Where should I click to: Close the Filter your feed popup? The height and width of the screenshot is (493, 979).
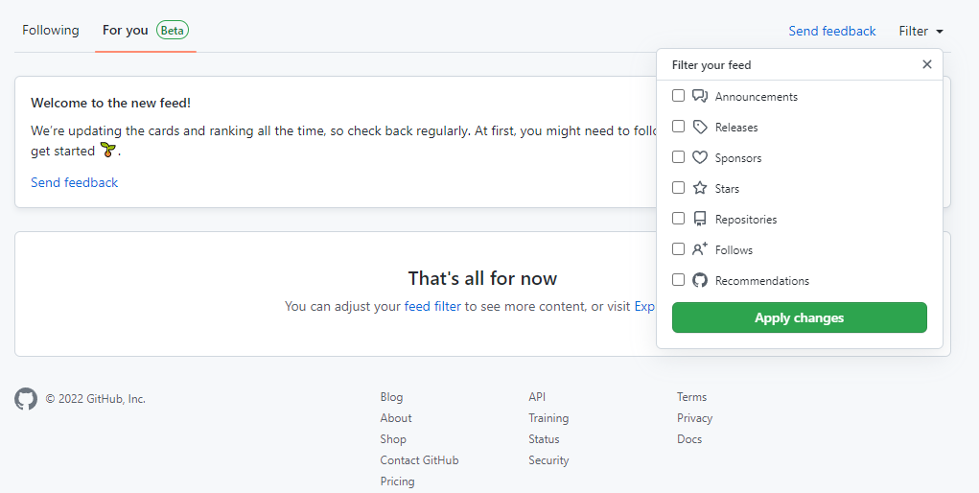click(x=926, y=64)
